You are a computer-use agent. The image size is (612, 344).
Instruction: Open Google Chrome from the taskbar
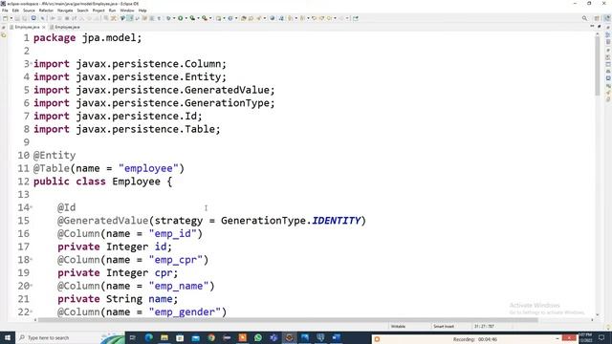point(211,337)
